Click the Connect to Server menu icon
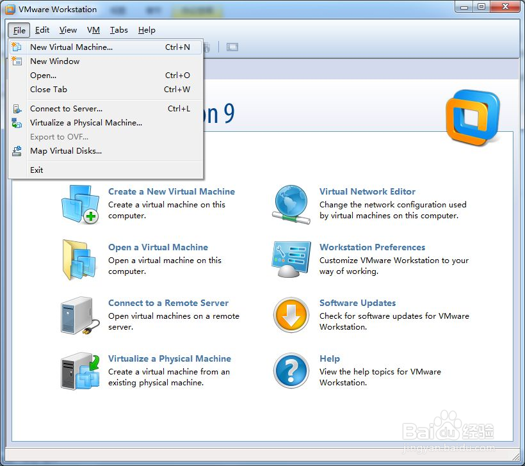 pyautogui.click(x=17, y=109)
